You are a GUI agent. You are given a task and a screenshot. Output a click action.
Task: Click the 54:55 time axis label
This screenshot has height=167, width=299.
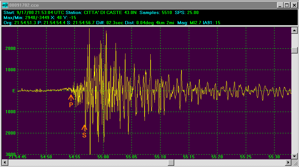(75, 157)
